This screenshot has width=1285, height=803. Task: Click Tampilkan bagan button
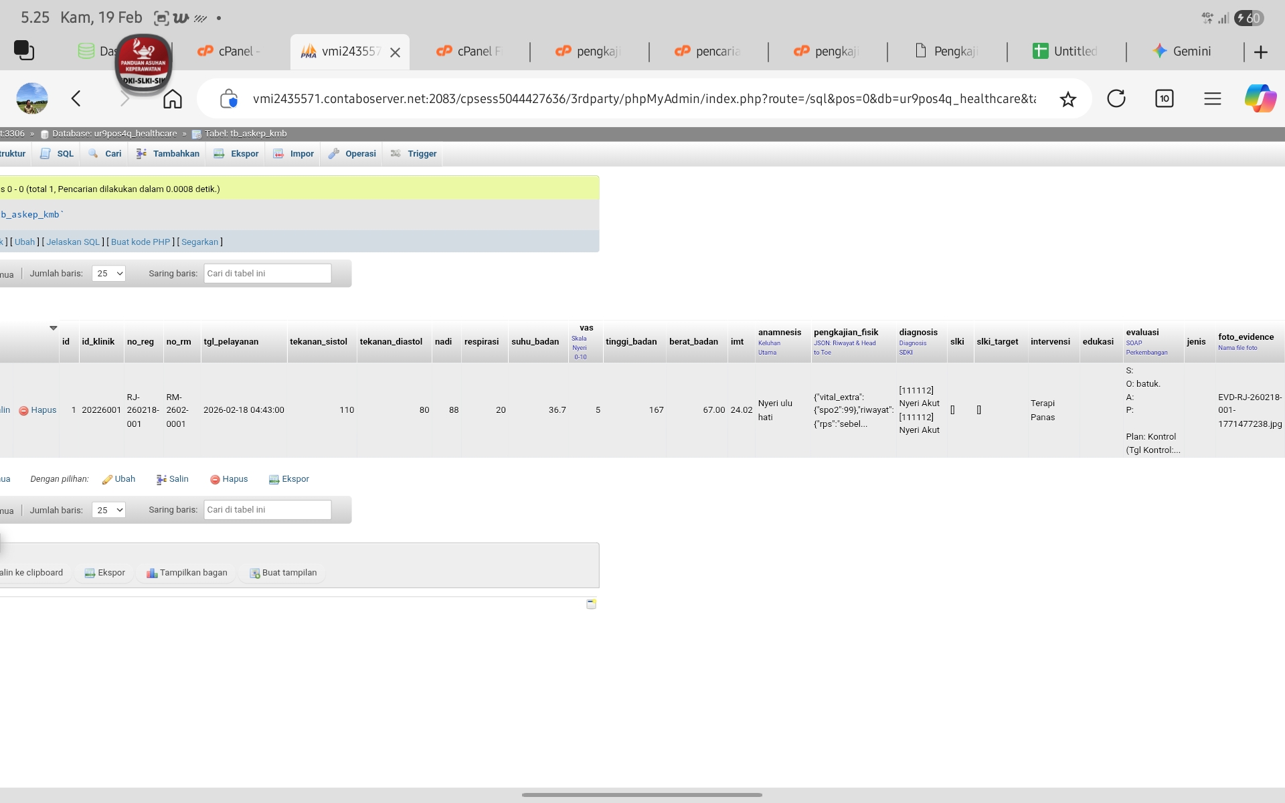tap(187, 573)
